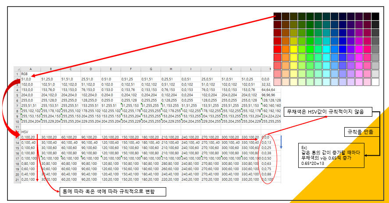Select cell containing 160,160,160
Screen dimensions: 389x203
[271, 106]
